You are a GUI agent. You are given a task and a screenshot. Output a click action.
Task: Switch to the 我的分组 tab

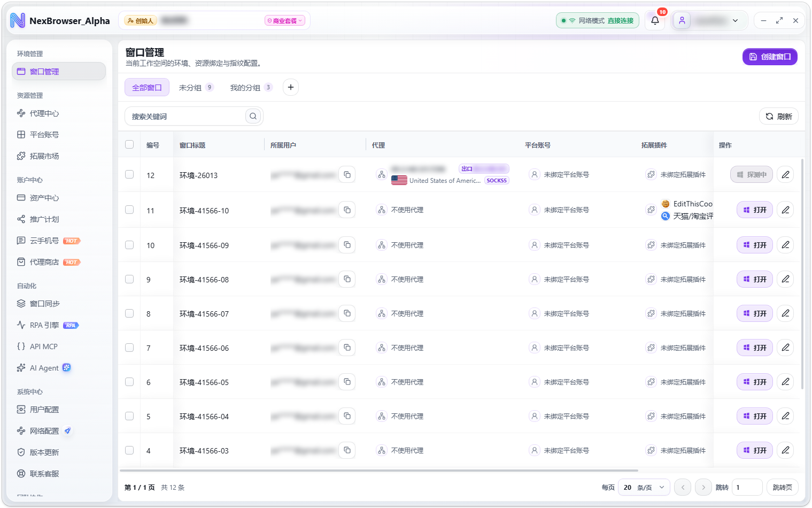[251, 88]
